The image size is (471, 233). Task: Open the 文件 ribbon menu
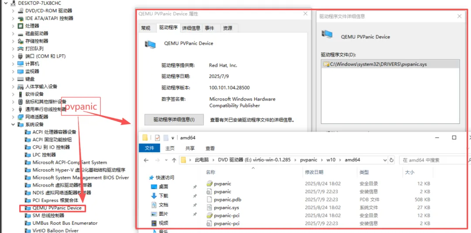150,148
